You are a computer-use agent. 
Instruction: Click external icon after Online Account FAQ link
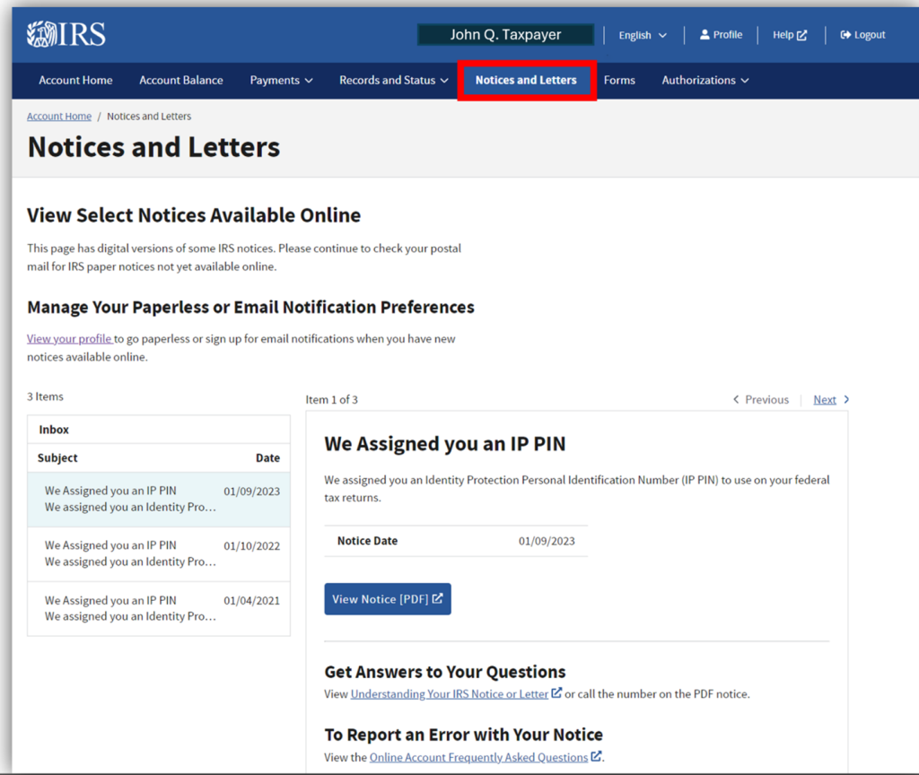(x=596, y=756)
